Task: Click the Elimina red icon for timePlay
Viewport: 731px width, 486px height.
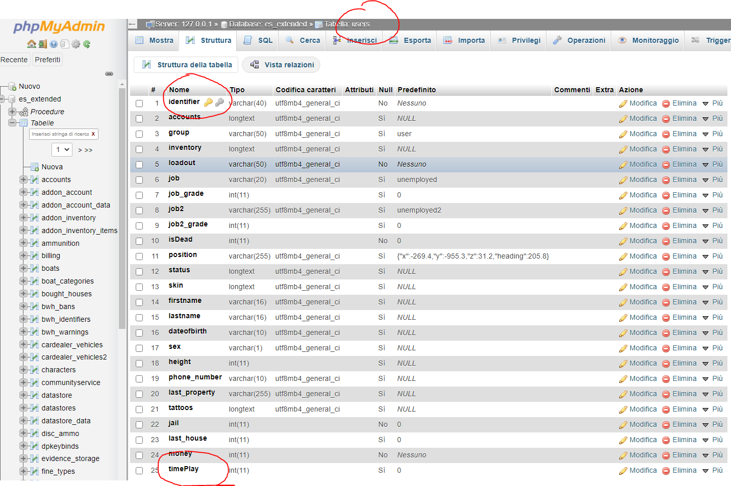Action: coord(666,470)
